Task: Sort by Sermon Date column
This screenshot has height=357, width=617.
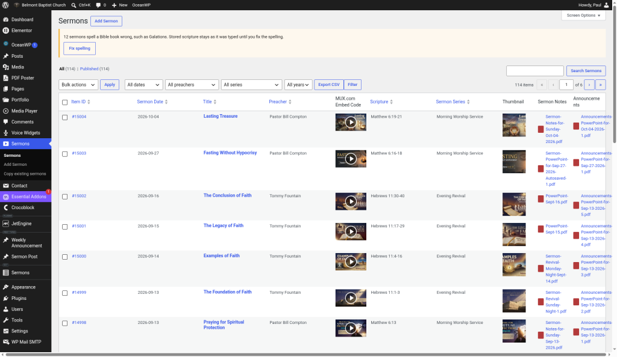Action: tap(152, 102)
